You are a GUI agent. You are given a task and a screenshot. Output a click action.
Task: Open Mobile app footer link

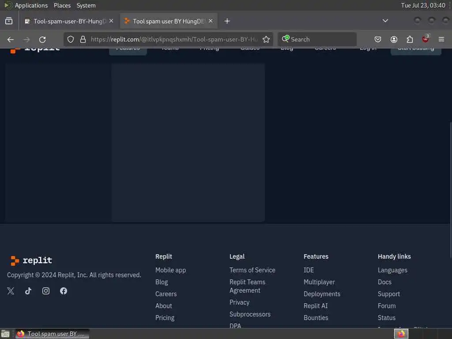pos(171,270)
